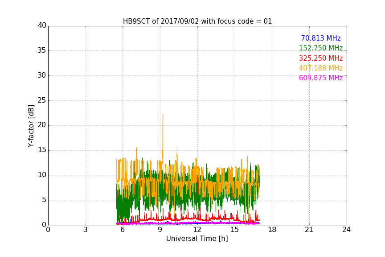Image resolution: width=385 pixels, height=257 pixels.
Task: Click x-axis tick value 21
Action: click(x=309, y=230)
